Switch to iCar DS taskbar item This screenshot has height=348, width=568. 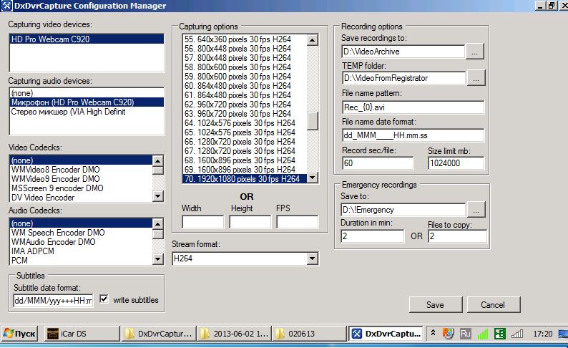pos(82,334)
